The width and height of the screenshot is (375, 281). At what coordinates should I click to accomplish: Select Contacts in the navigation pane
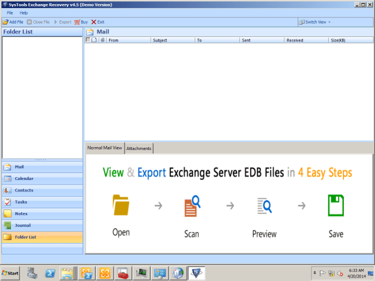[42, 190]
